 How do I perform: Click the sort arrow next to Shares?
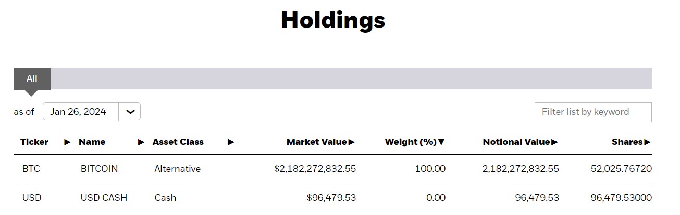648,142
